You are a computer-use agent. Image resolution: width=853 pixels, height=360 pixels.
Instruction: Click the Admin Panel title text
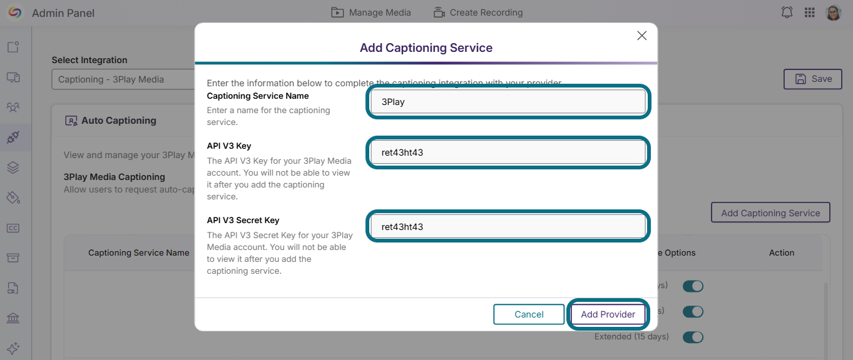click(63, 13)
